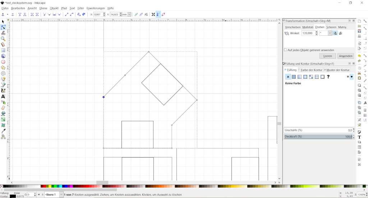Screen dimensions: 368x198
Task: Step the X coordinate spinner
Action: click(x=104, y=14)
